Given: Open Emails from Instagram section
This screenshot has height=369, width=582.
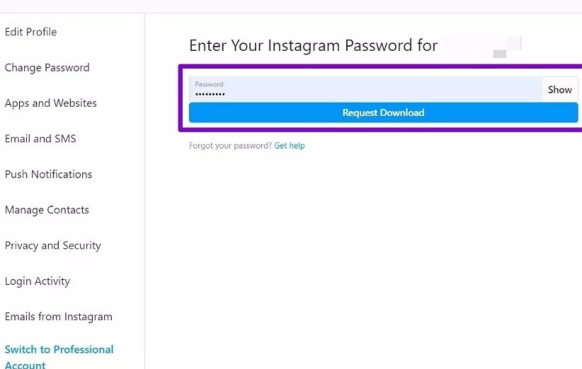Looking at the screenshot, I should [58, 317].
